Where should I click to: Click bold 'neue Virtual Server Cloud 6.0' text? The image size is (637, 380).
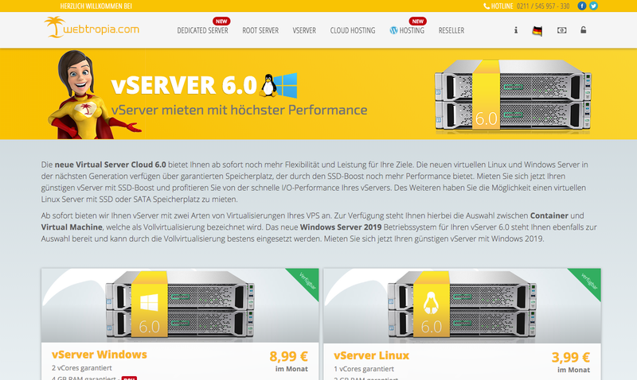coord(111,165)
